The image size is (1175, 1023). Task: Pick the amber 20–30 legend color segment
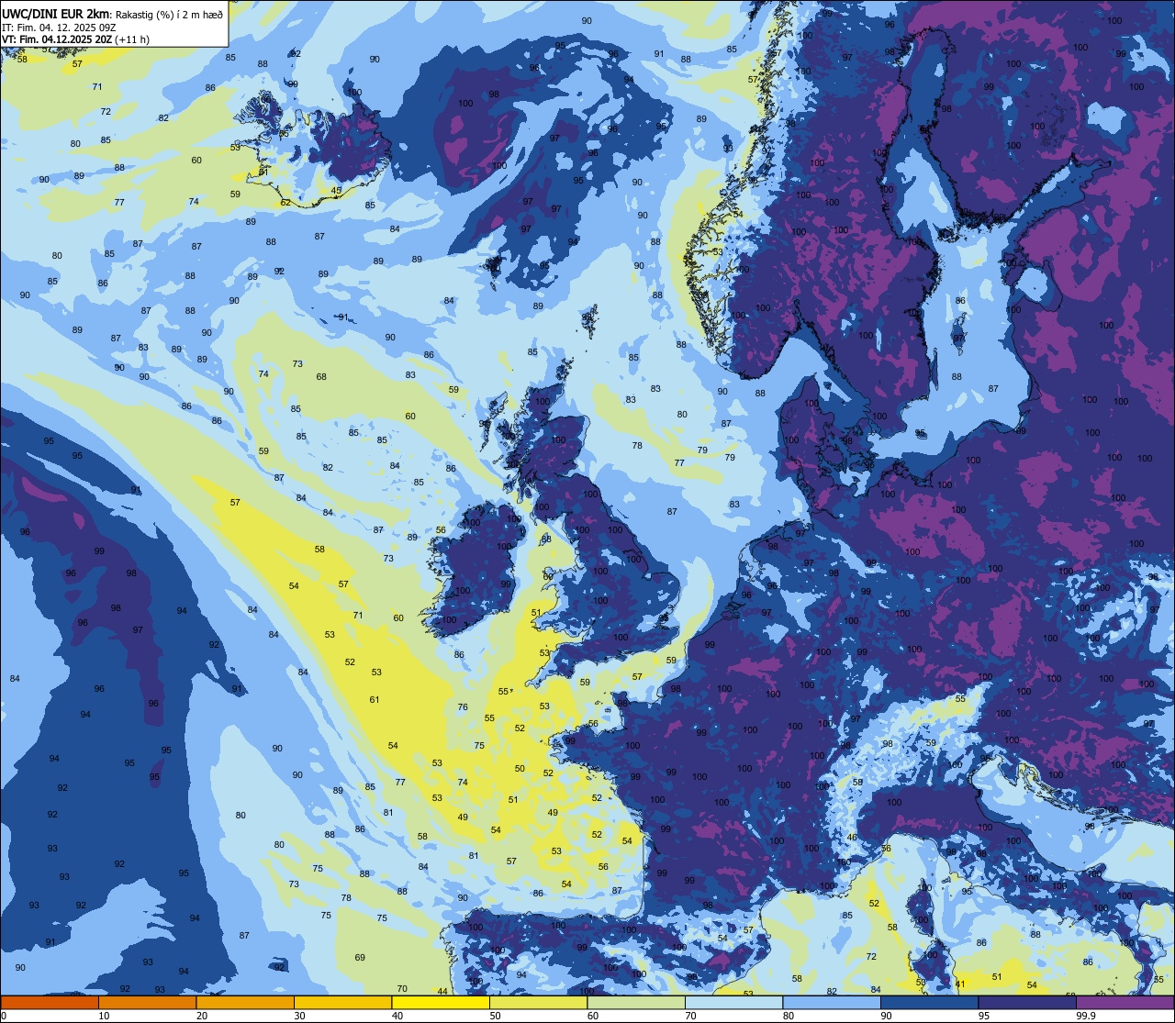(245, 1002)
